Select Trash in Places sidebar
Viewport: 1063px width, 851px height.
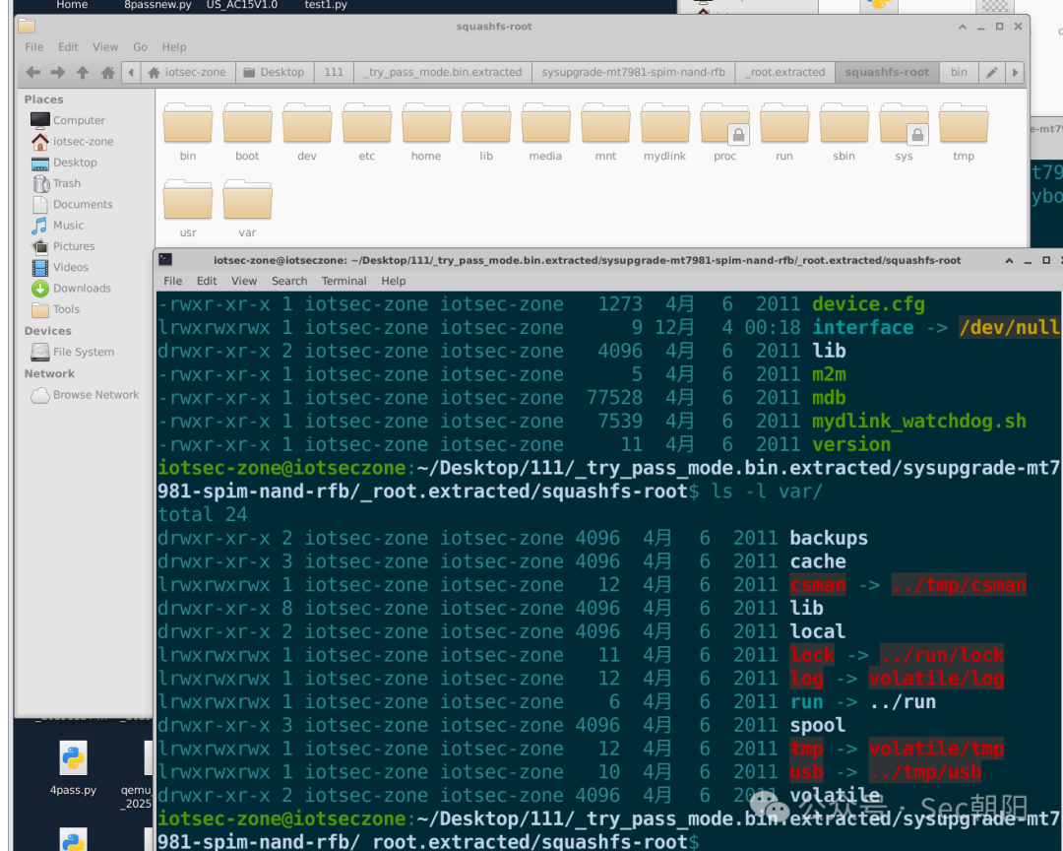point(67,183)
